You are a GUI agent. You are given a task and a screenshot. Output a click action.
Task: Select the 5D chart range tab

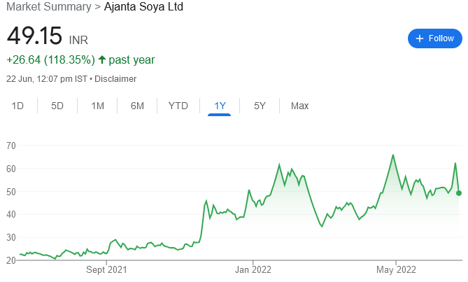click(57, 106)
